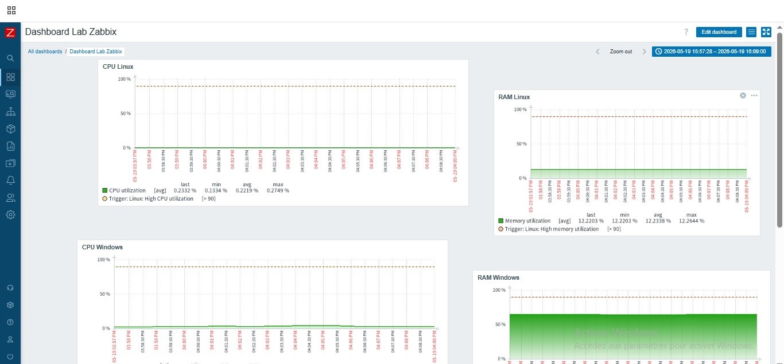Toggle kiosk fullscreen mode

point(766,32)
